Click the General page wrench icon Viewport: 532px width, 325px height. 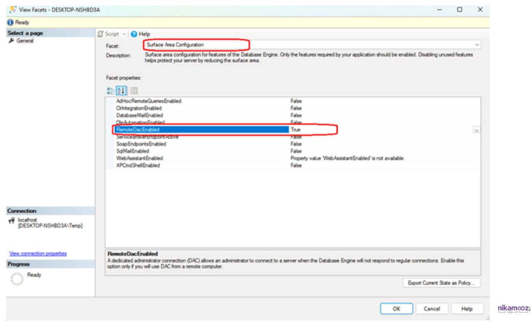(x=12, y=41)
